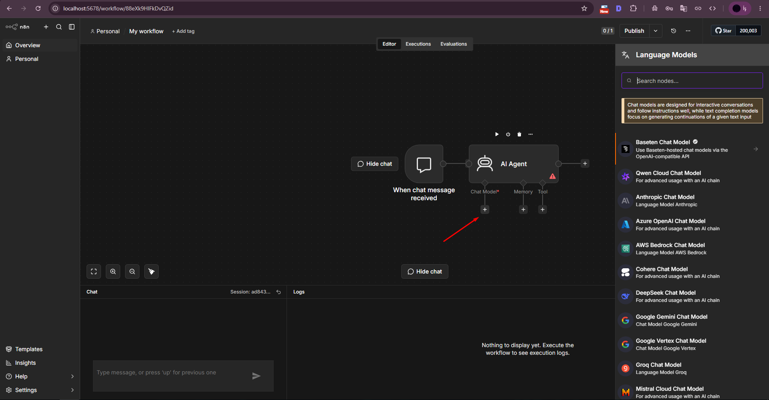Select Google Gemini Chat Model
Image resolution: width=769 pixels, height=400 pixels.
692,320
